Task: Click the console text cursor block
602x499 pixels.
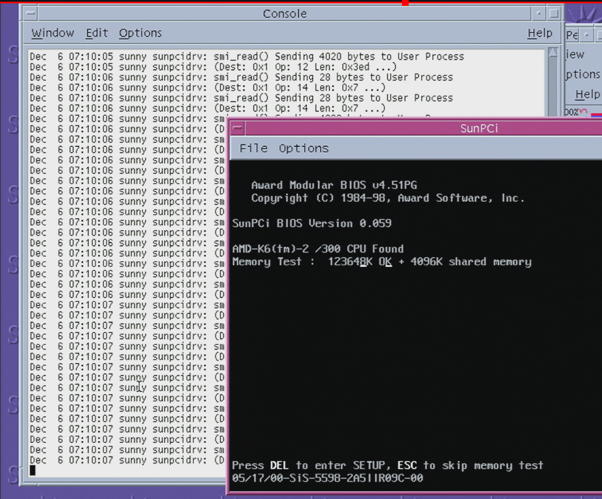Action: point(33,470)
